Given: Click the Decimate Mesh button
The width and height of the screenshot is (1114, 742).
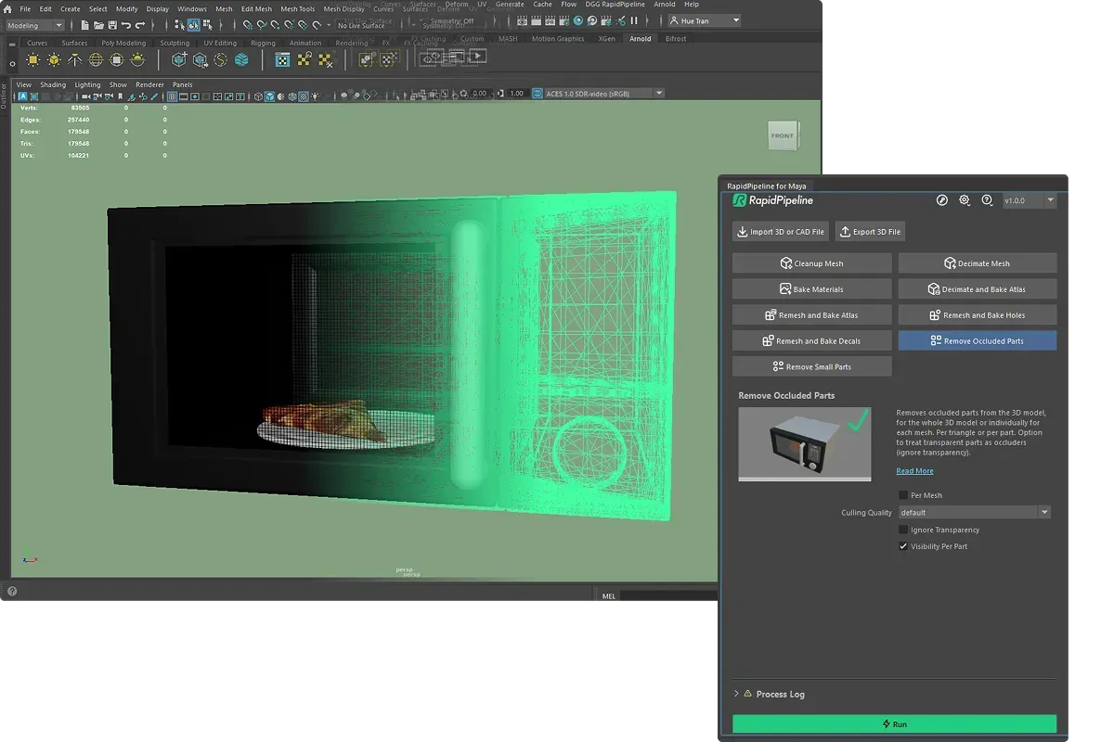Looking at the screenshot, I should [977, 263].
